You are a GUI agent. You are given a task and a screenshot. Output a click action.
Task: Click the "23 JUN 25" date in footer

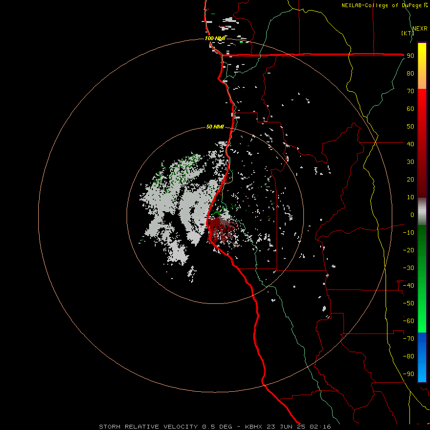[x=286, y=427]
